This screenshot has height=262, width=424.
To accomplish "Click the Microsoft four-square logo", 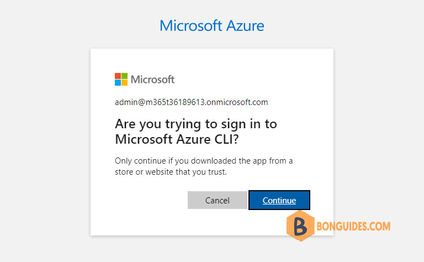I will click(121, 79).
